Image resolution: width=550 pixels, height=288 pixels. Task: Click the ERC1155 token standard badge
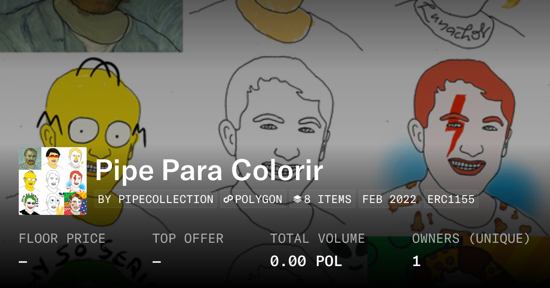click(451, 199)
